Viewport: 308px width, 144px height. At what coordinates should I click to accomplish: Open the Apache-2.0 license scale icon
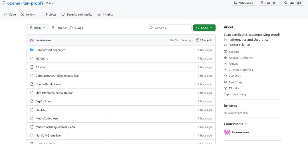point(226,58)
